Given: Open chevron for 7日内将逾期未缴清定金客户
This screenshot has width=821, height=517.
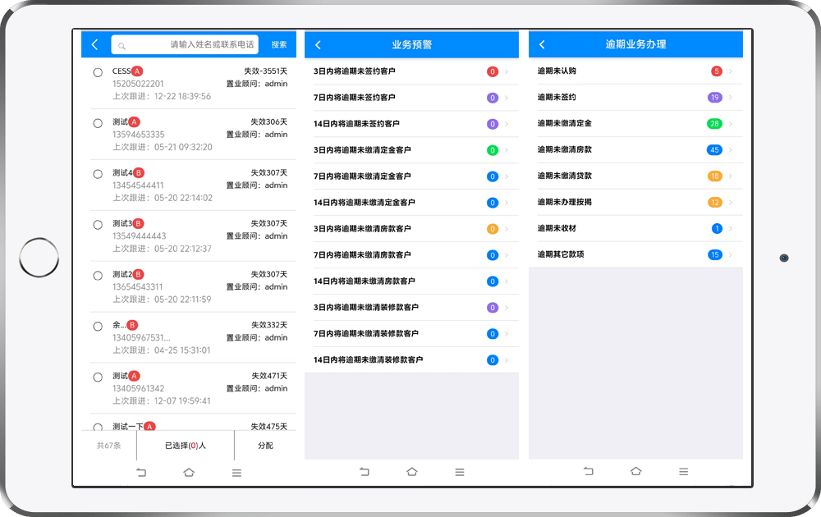Looking at the screenshot, I should pyautogui.click(x=507, y=176).
